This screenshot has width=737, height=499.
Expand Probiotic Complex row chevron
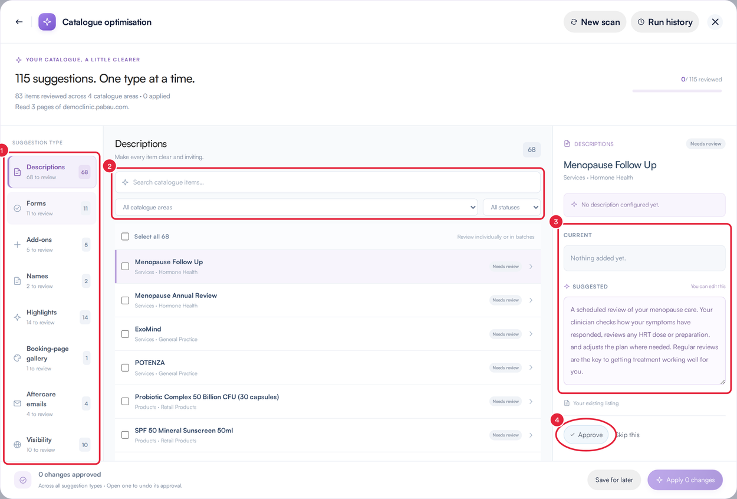click(531, 402)
